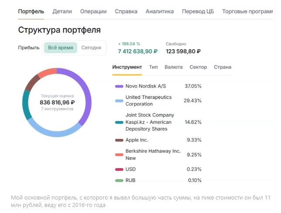Viewport: 281px width, 213px height.
Task: Select the Novo Nordisk A/S row label
Action: (146, 86)
